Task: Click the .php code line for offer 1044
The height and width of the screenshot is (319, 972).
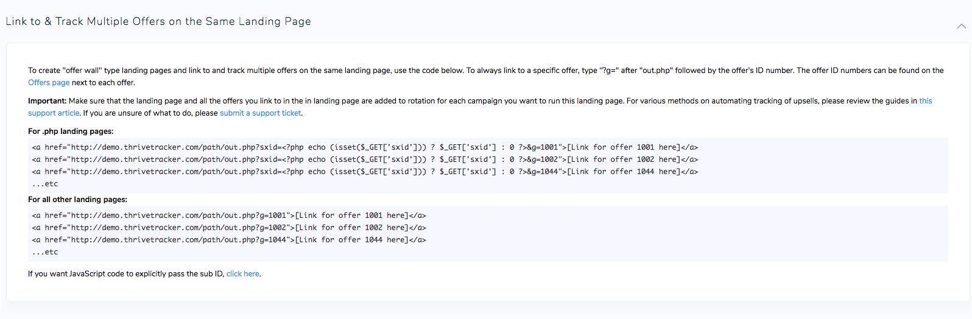Action: 365,172
